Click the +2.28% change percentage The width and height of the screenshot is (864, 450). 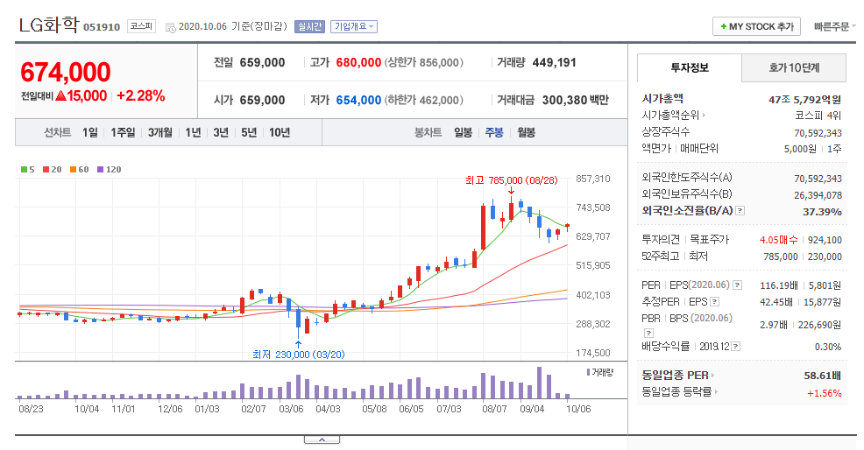pyautogui.click(x=140, y=95)
